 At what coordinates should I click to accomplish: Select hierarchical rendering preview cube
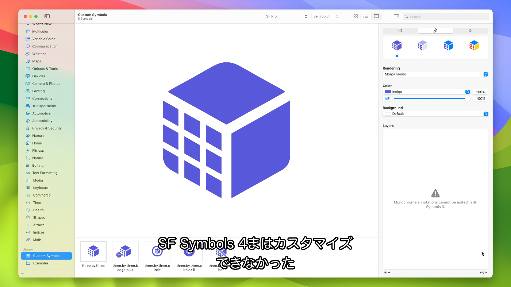pyautogui.click(x=422, y=46)
